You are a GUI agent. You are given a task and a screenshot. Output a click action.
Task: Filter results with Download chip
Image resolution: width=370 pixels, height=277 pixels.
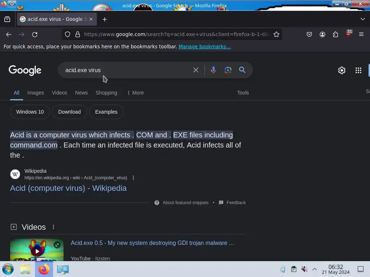(69, 112)
